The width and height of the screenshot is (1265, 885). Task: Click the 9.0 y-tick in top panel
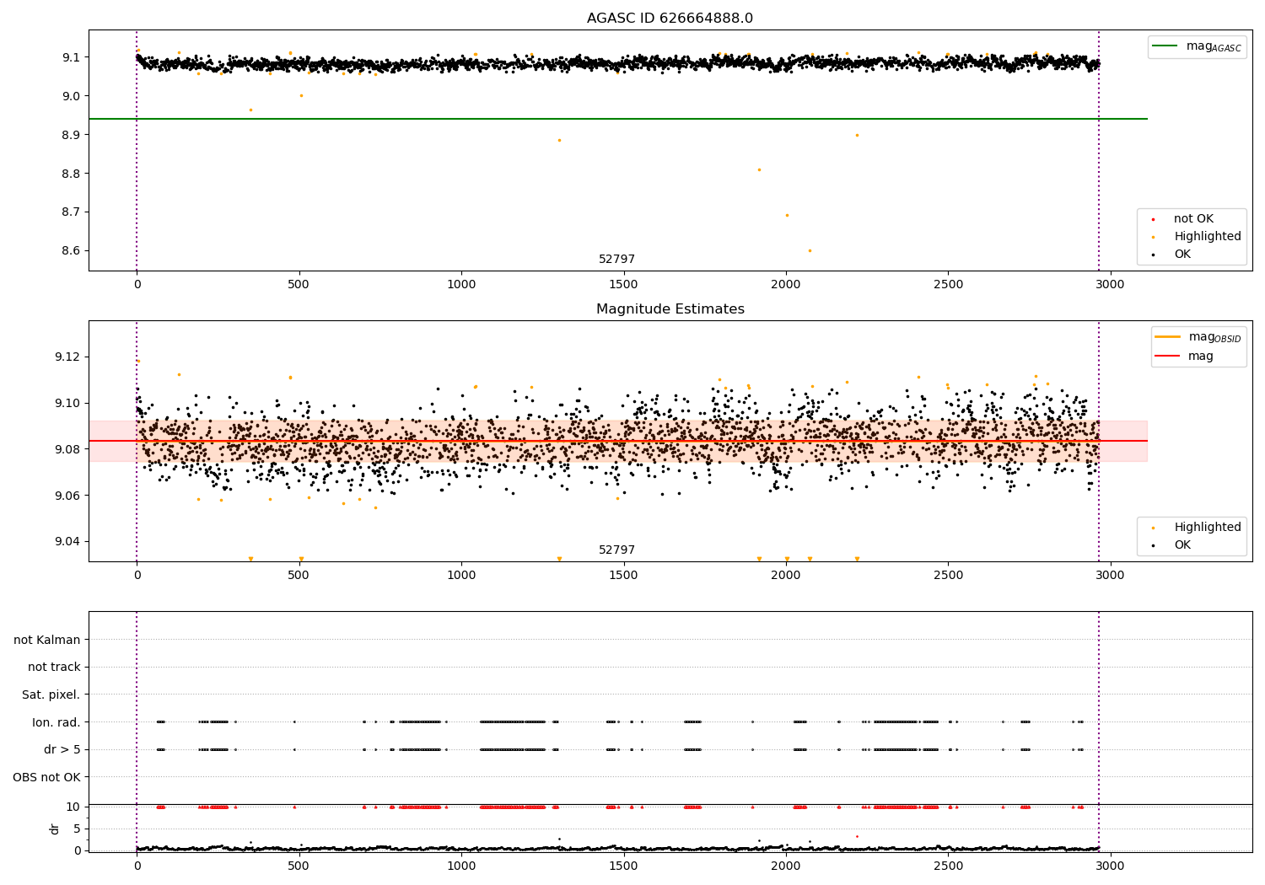click(x=71, y=96)
